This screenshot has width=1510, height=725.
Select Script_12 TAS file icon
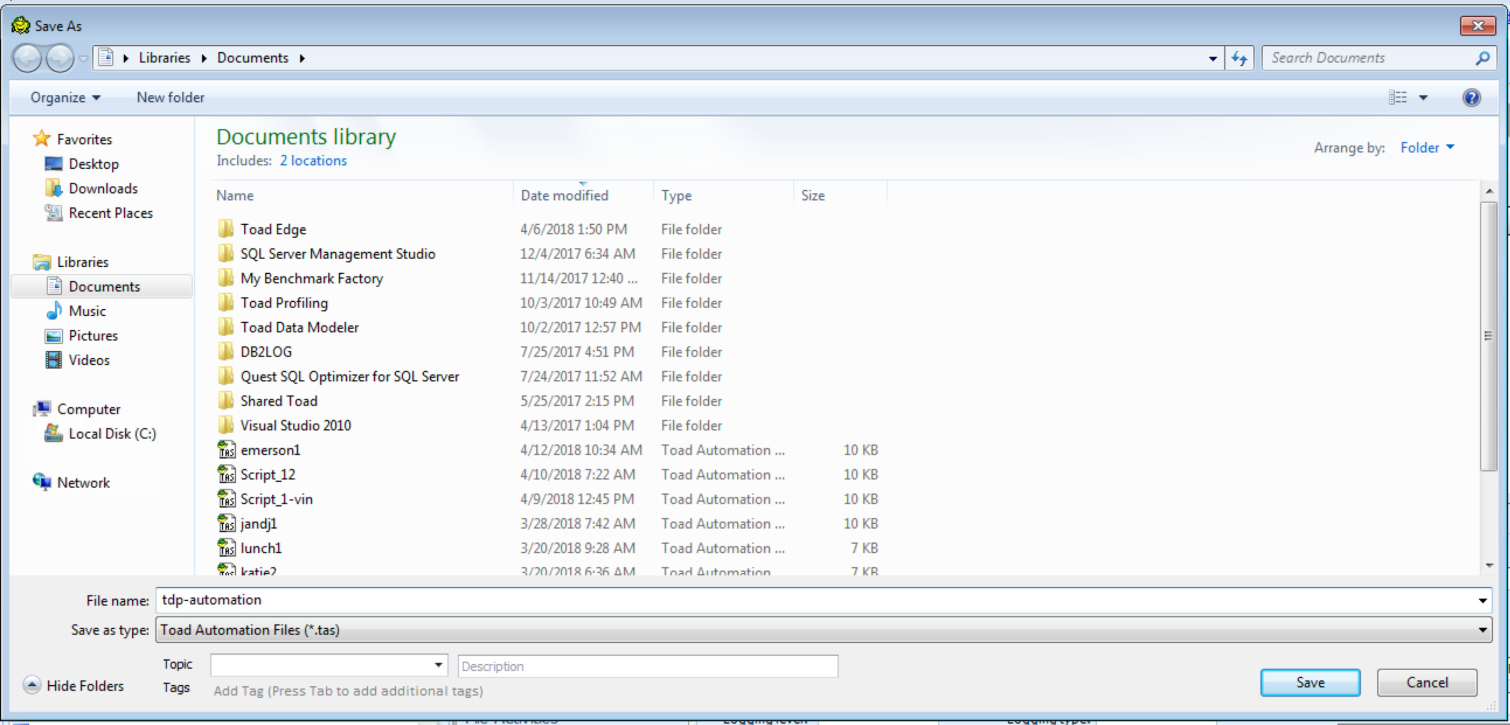click(x=226, y=474)
